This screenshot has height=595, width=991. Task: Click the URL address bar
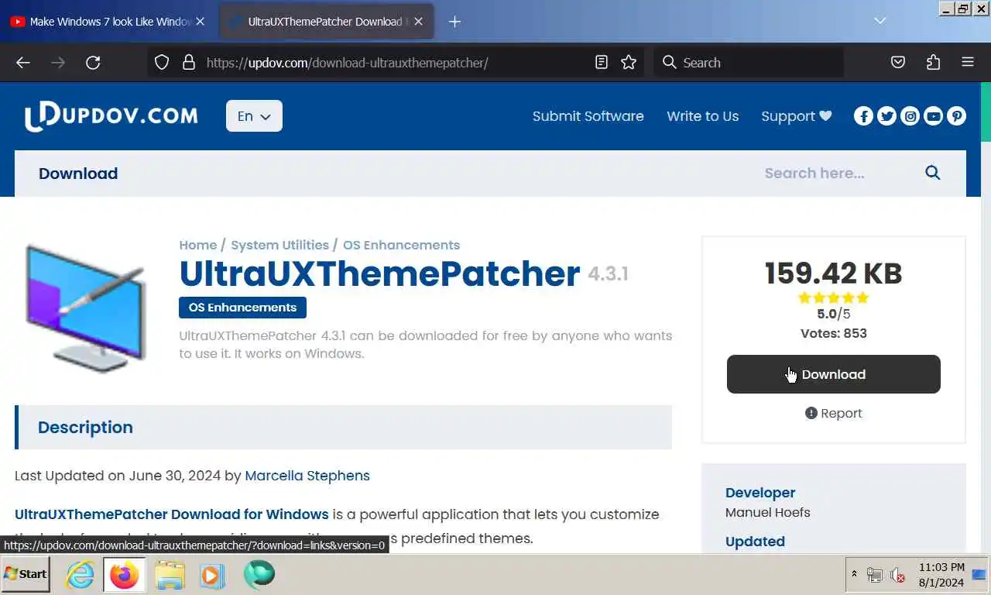395,63
